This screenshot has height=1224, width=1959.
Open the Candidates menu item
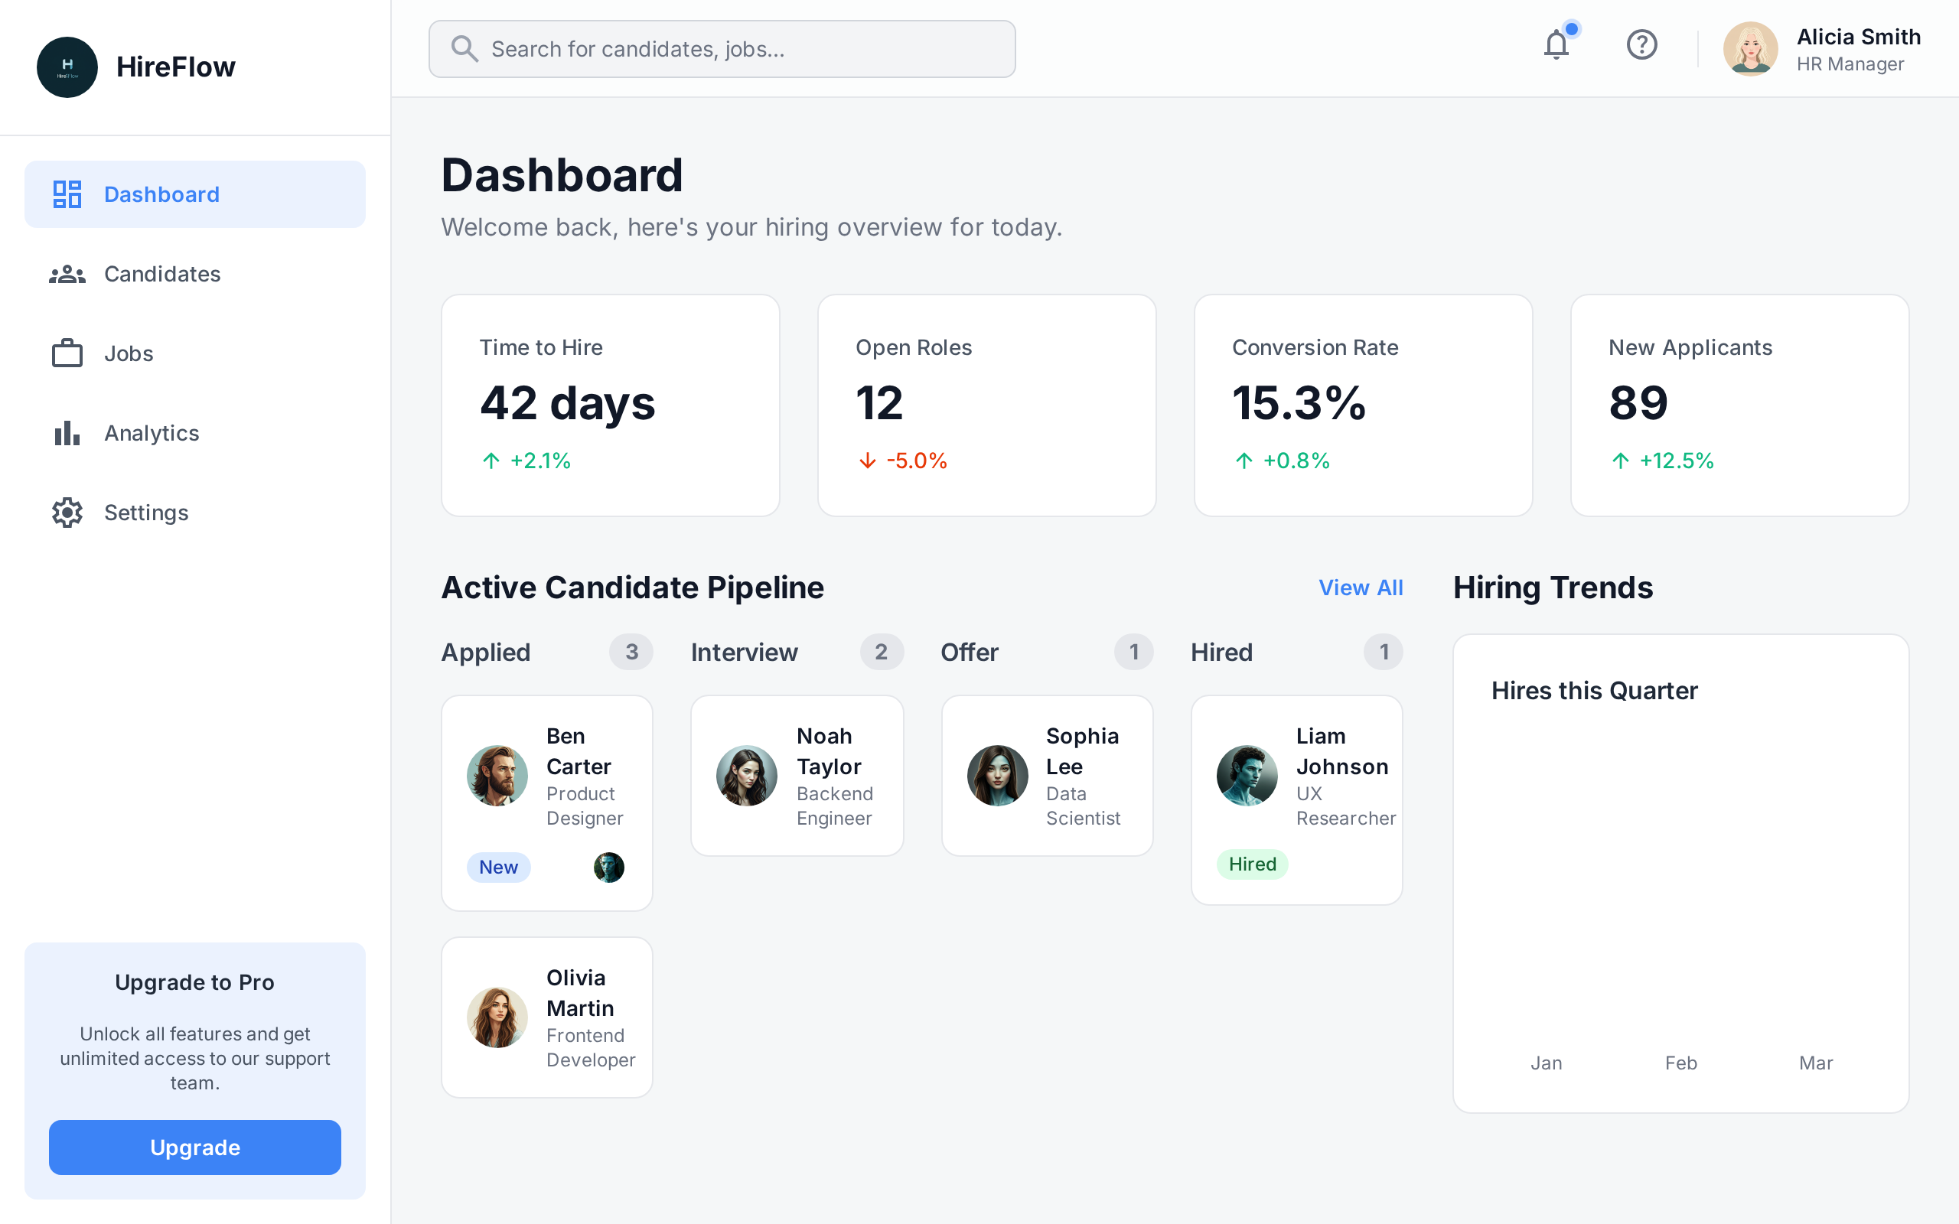162,275
